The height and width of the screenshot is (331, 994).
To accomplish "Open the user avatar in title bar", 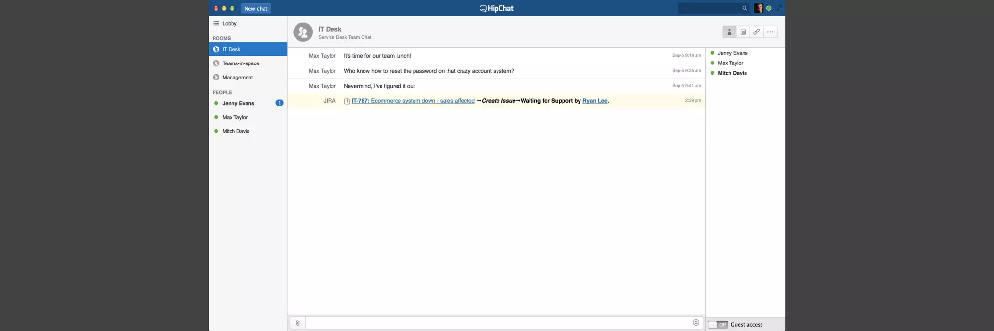I will [759, 8].
